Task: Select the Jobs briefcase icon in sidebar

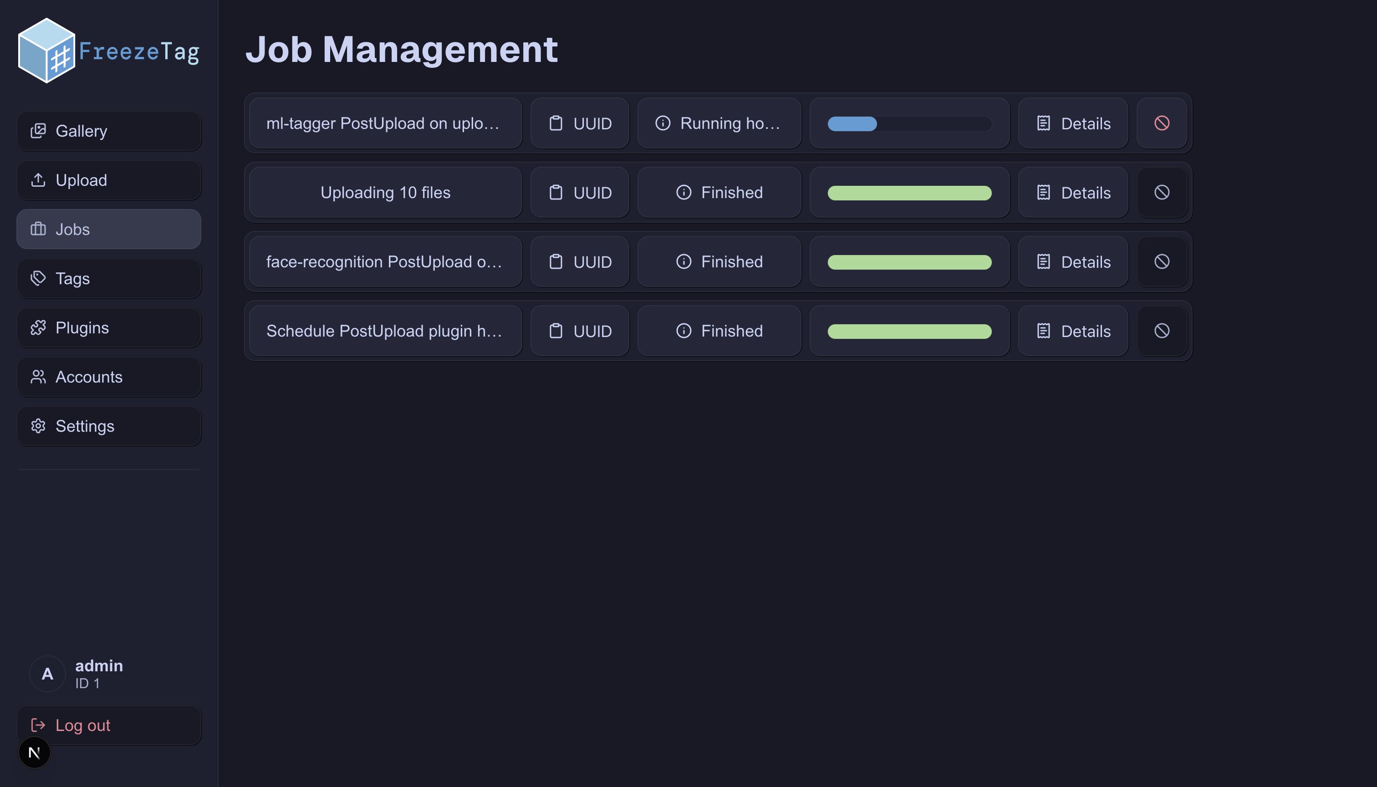Action: tap(38, 229)
